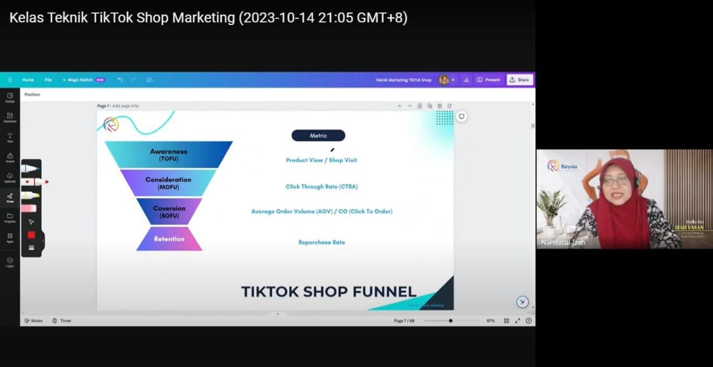Open the Uploads sidebar panel
The image size is (713, 367).
pyautogui.click(x=10, y=177)
